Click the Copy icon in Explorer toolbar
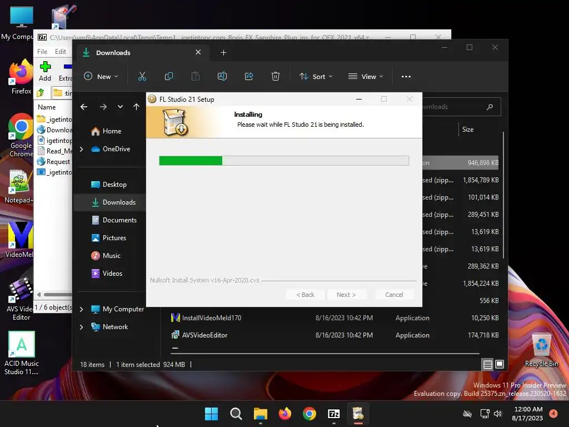The width and height of the screenshot is (569, 427). coord(169,76)
